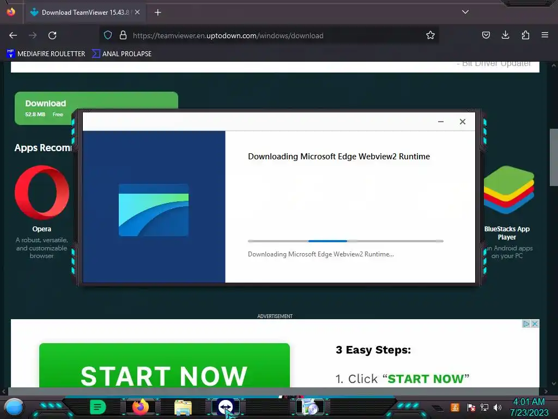Reload the page with the refresh icon

(52, 35)
